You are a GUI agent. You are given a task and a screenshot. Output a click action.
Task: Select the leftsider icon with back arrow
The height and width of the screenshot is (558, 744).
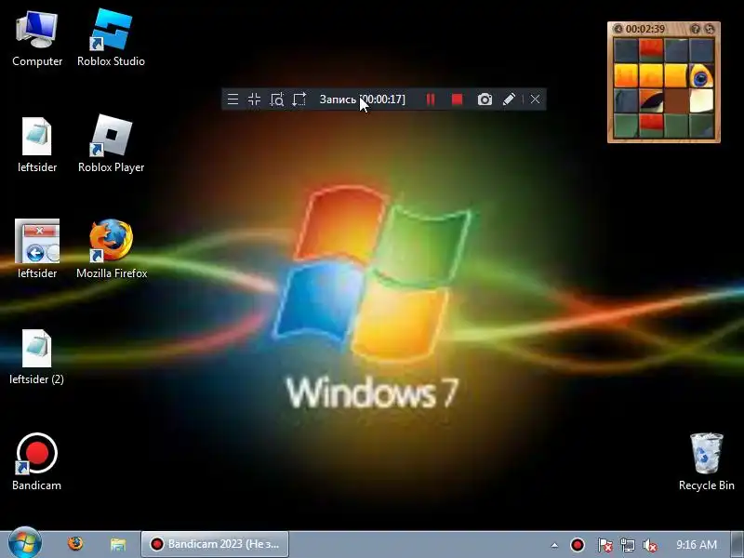[37, 248]
